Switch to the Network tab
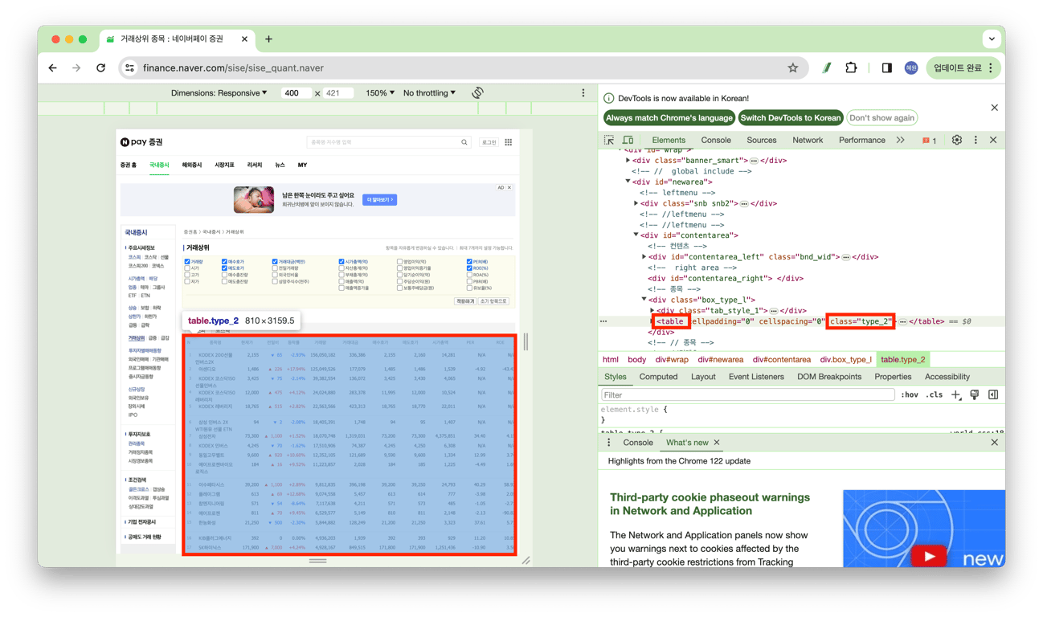This screenshot has height=617, width=1043. (x=808, y=140)
